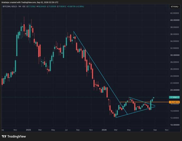
Task: Click the low value 17.33556
Action: 52,6
